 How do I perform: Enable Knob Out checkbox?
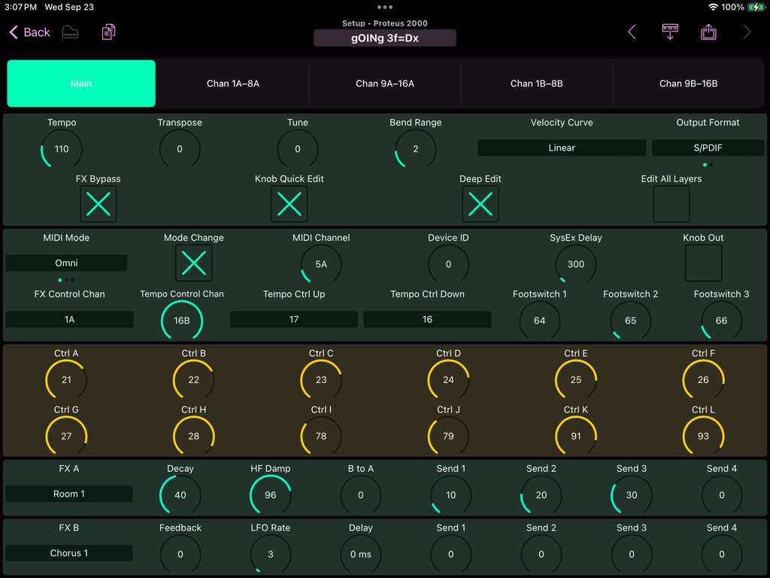(x=703, y=263)
